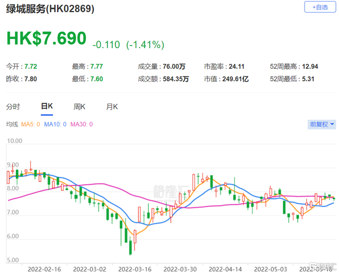Image resolution: width=339 pixels, height=273 pixels.
Task: Click 最高 value 7.77
Action: pos(96,67)
